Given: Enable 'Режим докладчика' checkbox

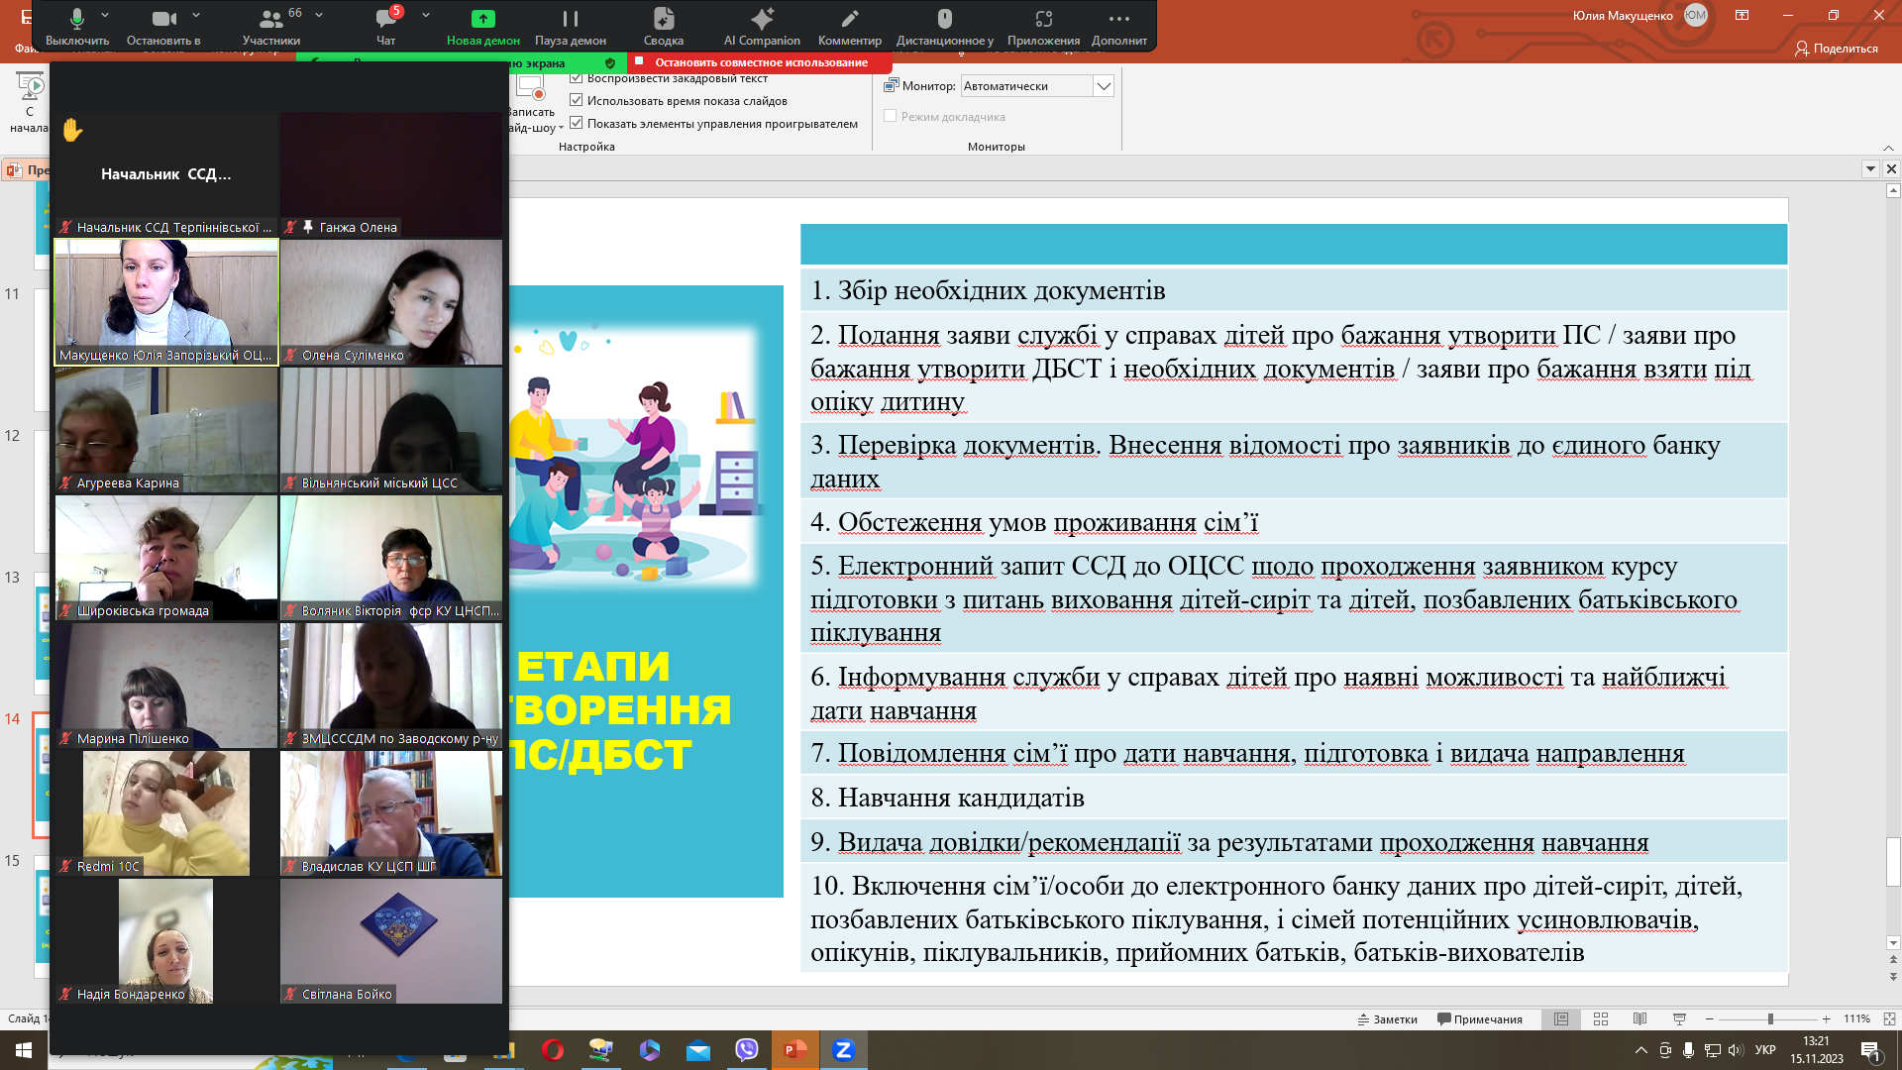Looking at the screenshot, I should click(x=891, y=116).
